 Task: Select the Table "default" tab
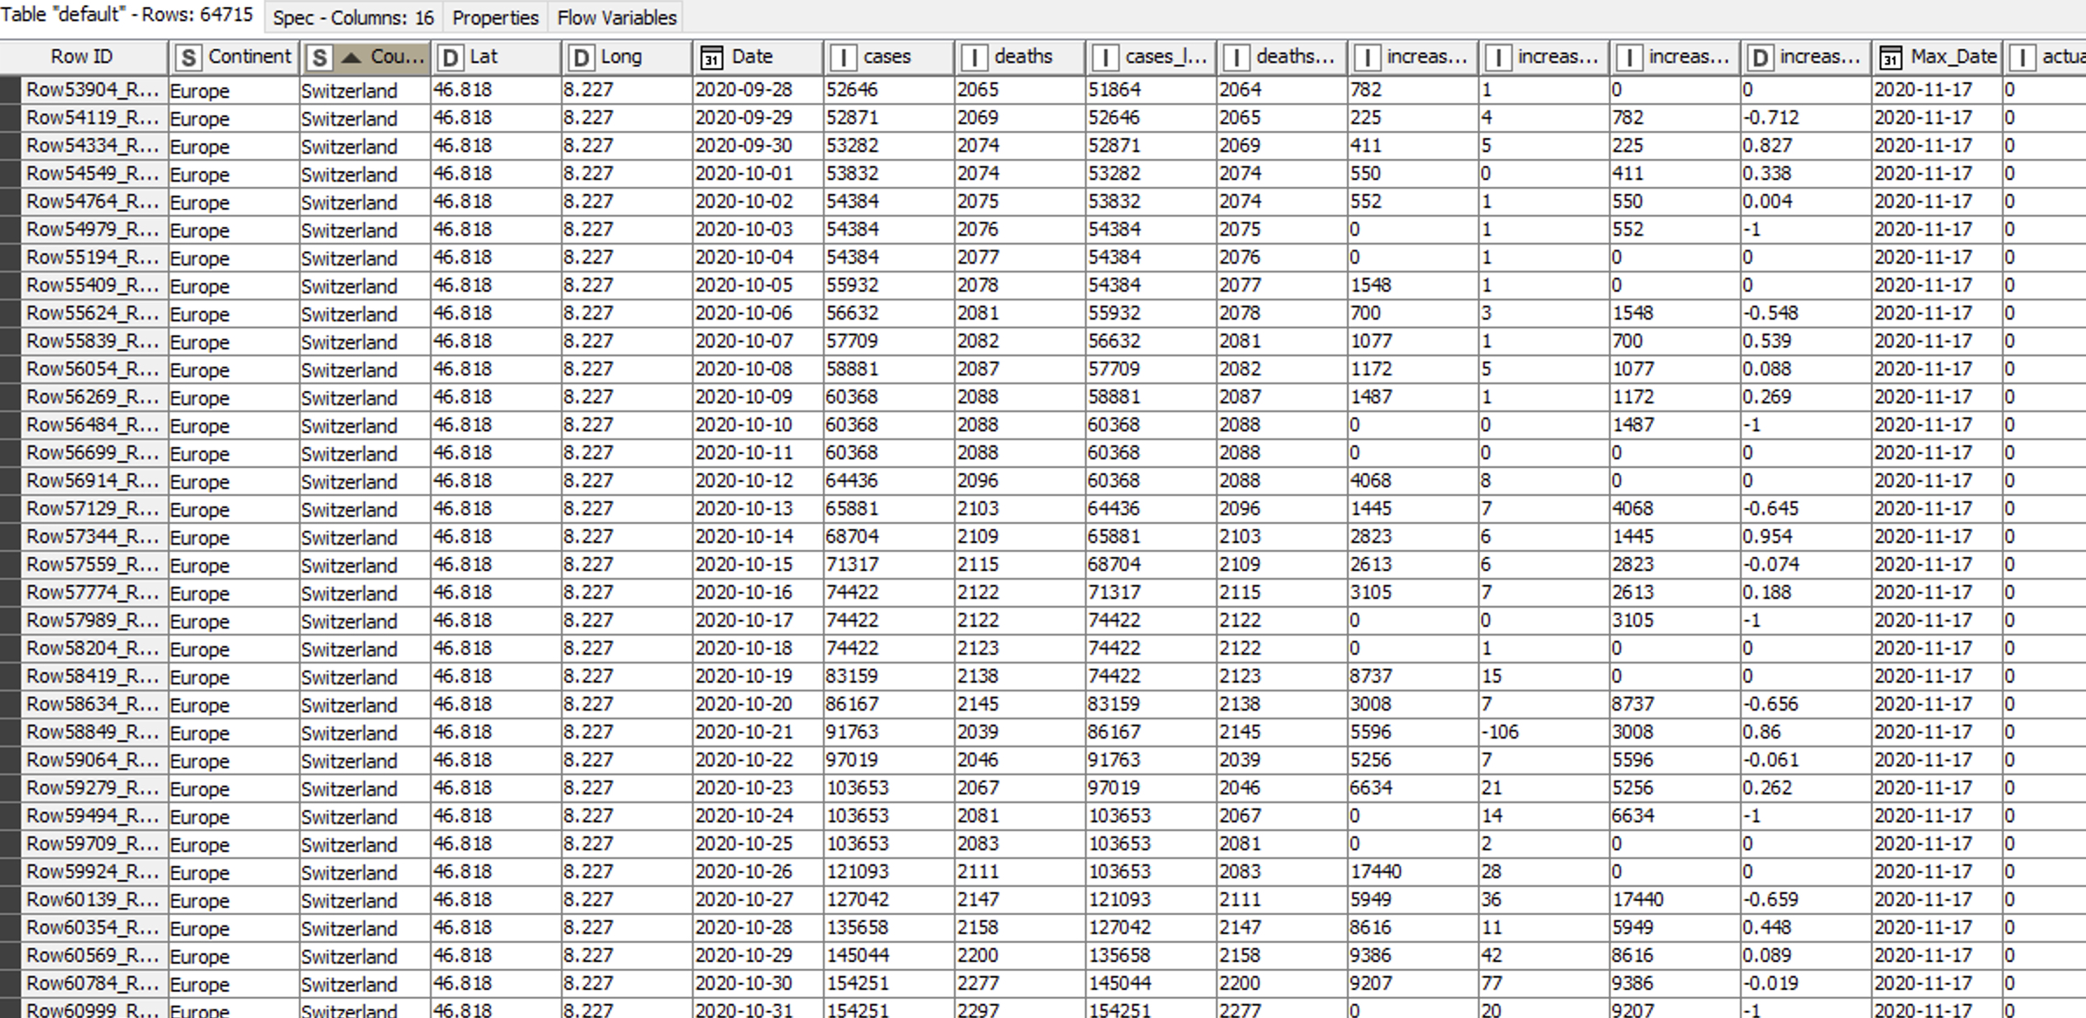click(x=128, y=15)
